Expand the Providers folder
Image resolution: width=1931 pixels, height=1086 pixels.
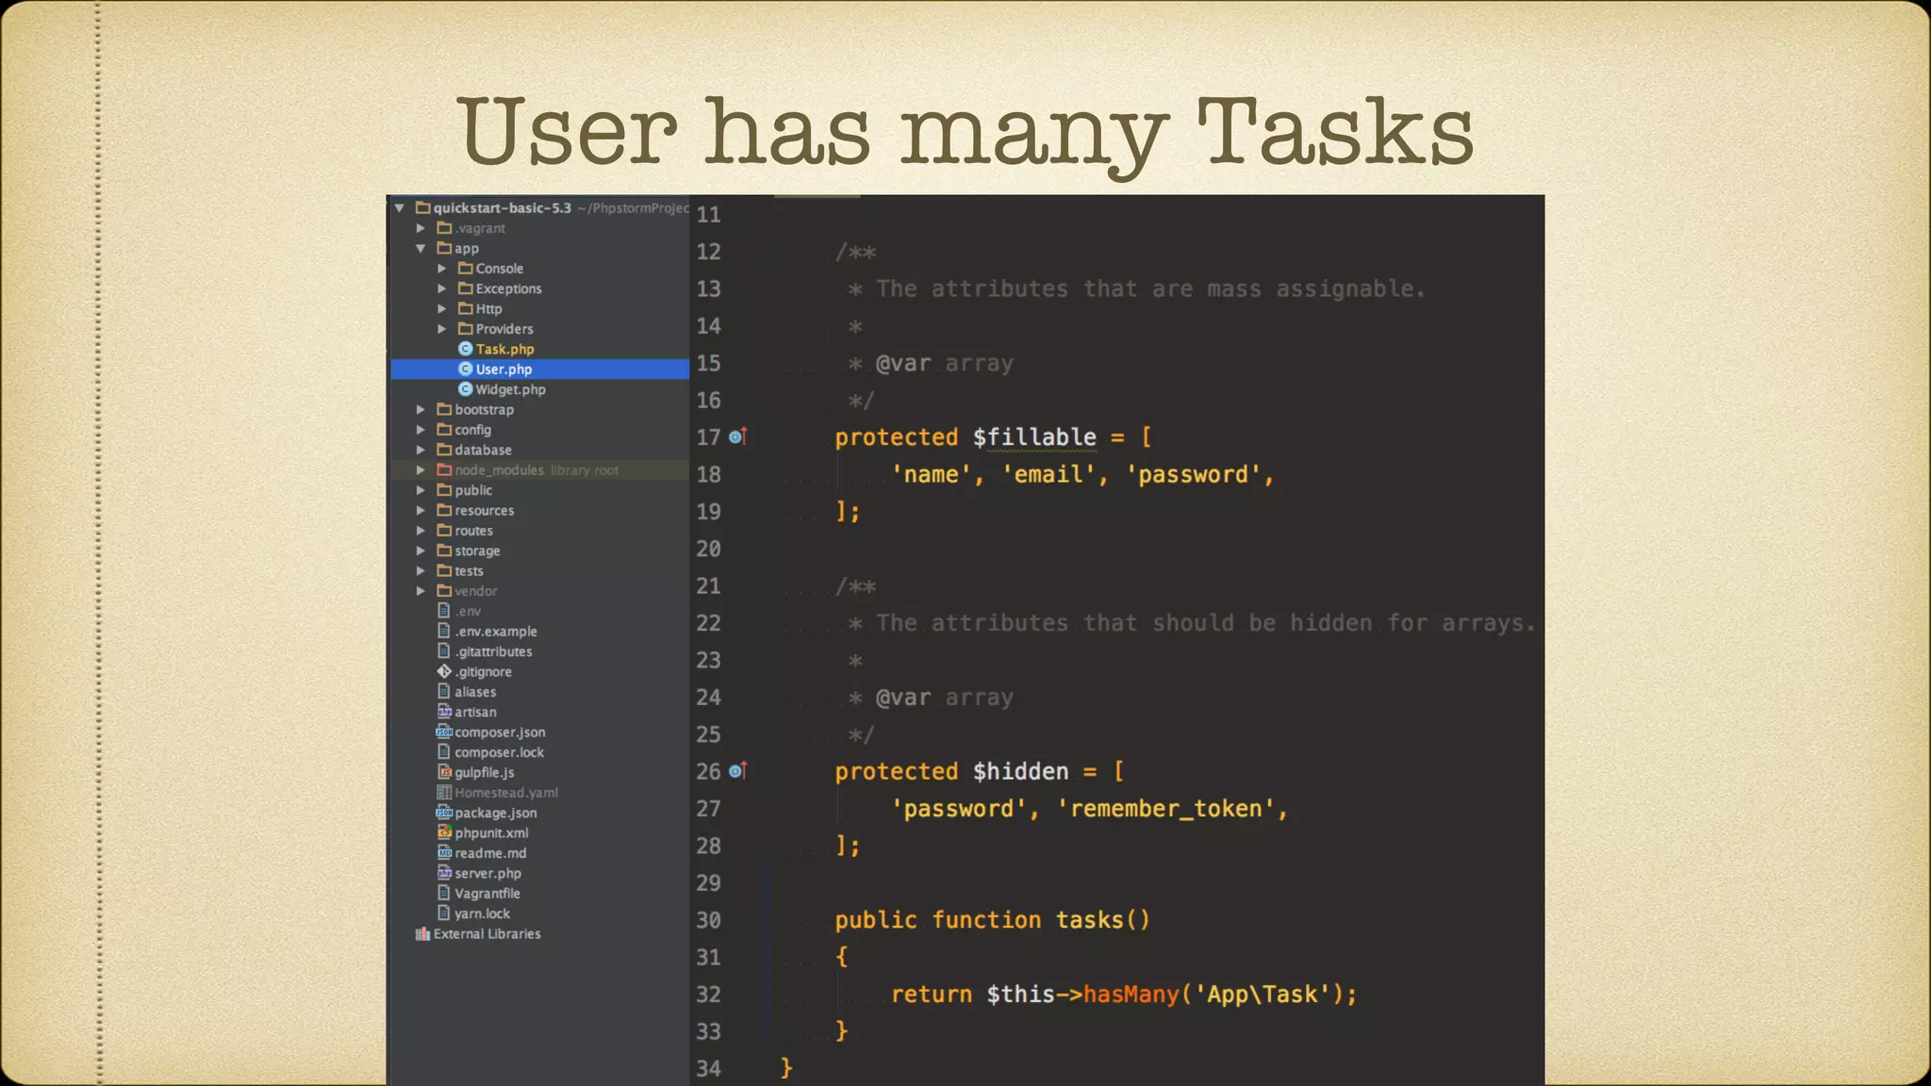point(441,329)
